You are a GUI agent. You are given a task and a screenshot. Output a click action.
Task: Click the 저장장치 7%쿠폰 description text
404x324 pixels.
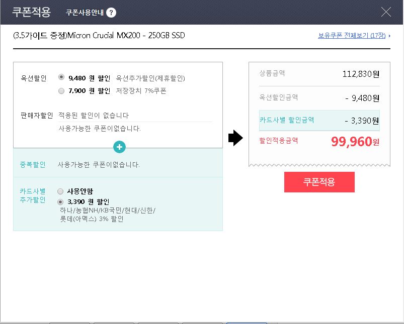pyautogui.click(x=141, y=91)
